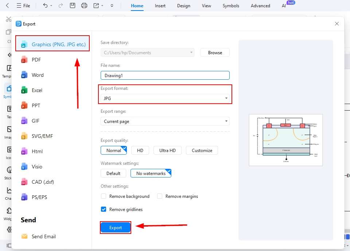Enable Remove margins checkbox
The image size is (350, 251).
[x=160, y=196]
